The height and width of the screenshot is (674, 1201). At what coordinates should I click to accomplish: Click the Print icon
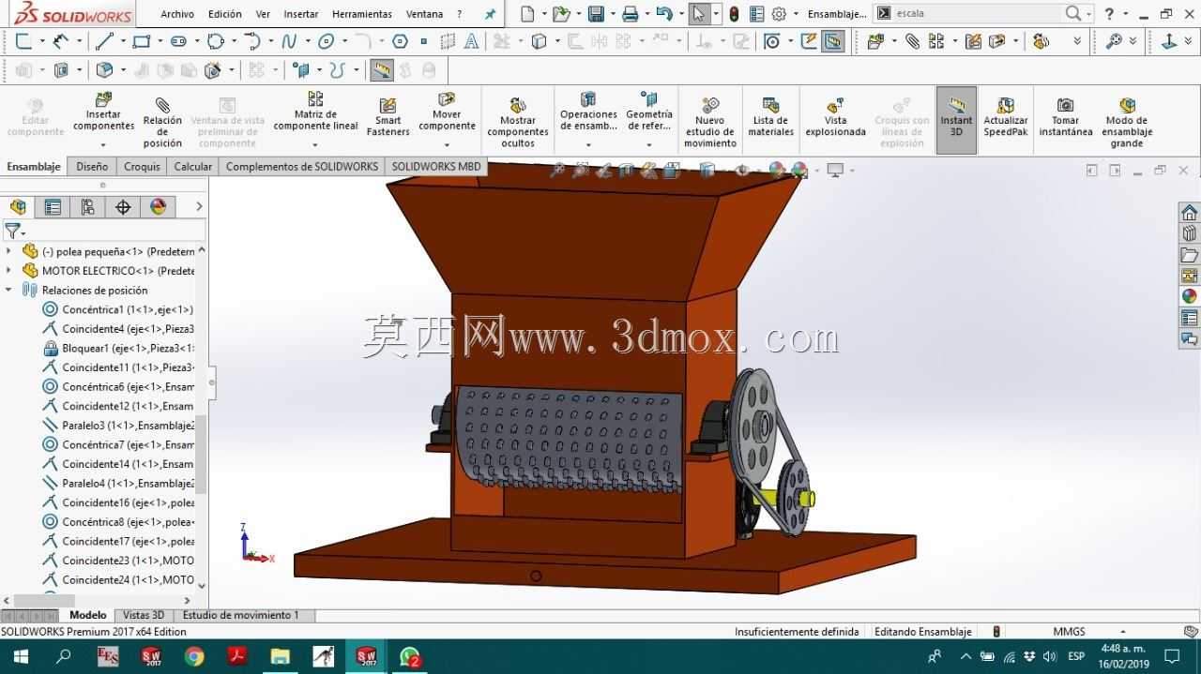631,14
